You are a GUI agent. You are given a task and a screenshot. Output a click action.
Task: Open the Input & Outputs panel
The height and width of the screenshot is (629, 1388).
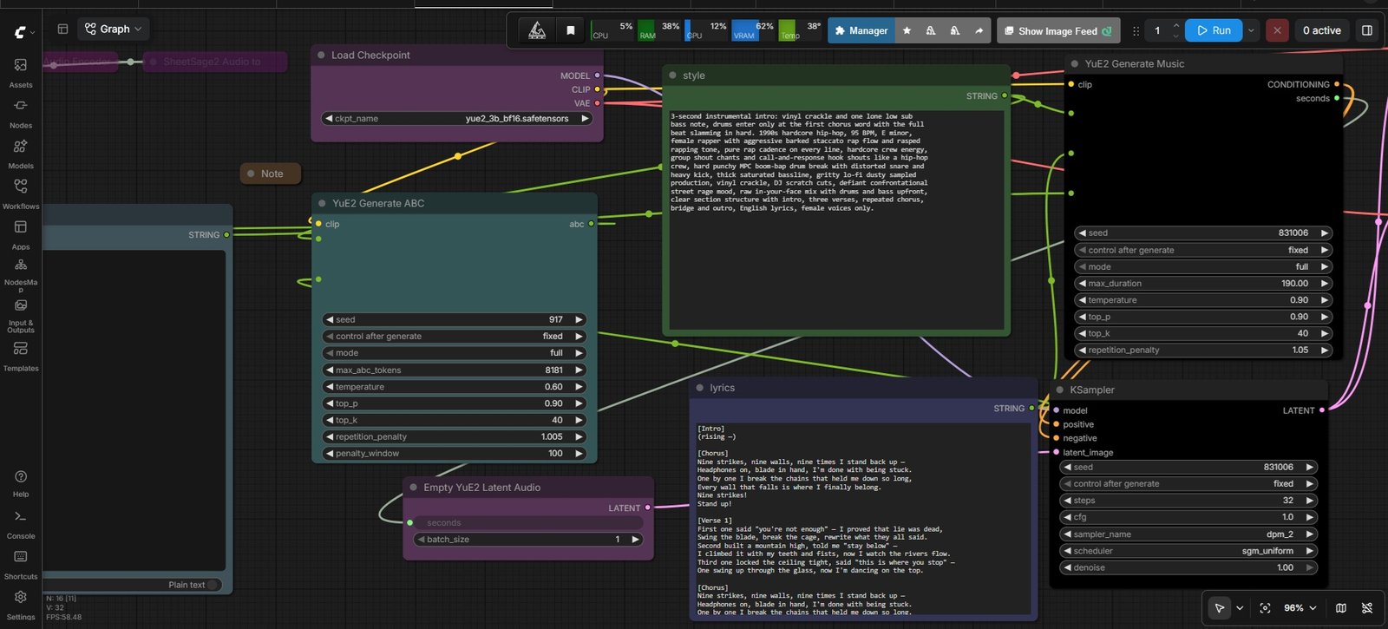click(21, 314)
